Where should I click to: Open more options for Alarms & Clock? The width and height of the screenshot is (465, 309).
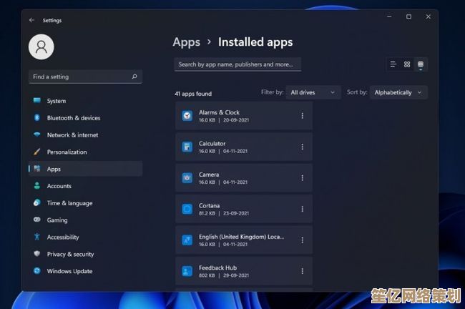click(x=302, y=116)
